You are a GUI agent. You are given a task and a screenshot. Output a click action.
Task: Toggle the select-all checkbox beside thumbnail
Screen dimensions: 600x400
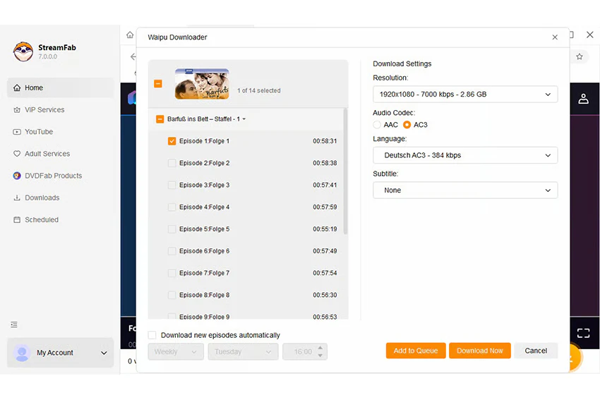[158, 83]
